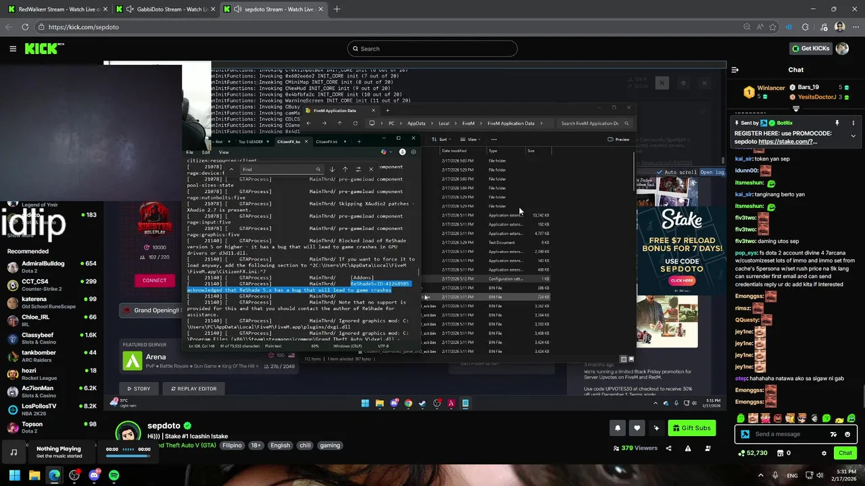This screenshot has height=486, width=865.
Task: Open recommended channel tankbomber
Action: [51, 356]
